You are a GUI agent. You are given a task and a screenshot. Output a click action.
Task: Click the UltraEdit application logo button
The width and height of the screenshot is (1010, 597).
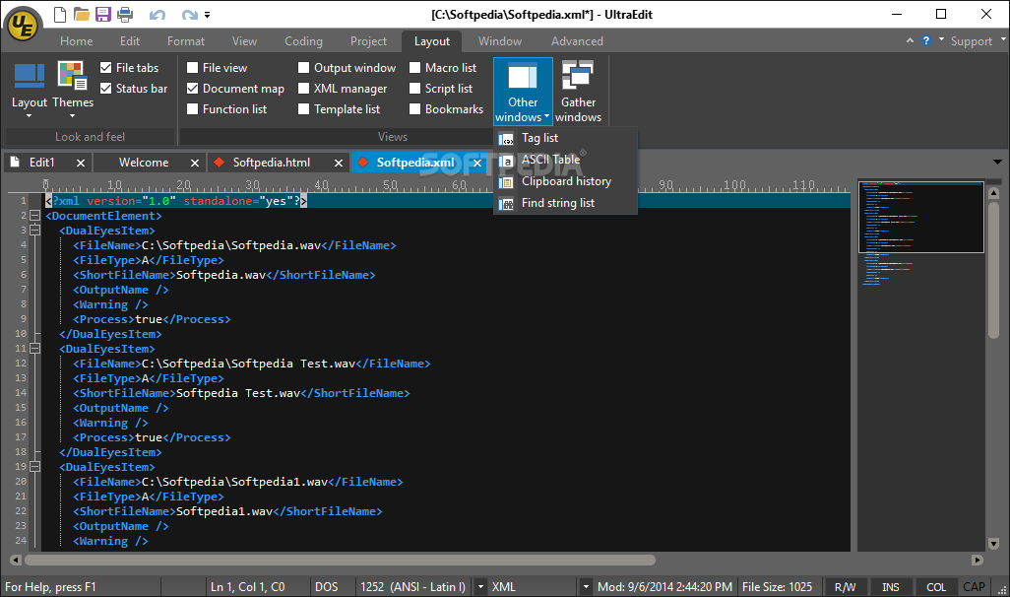24,26
